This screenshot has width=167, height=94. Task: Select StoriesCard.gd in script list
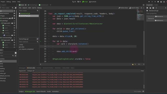point(29,14)
